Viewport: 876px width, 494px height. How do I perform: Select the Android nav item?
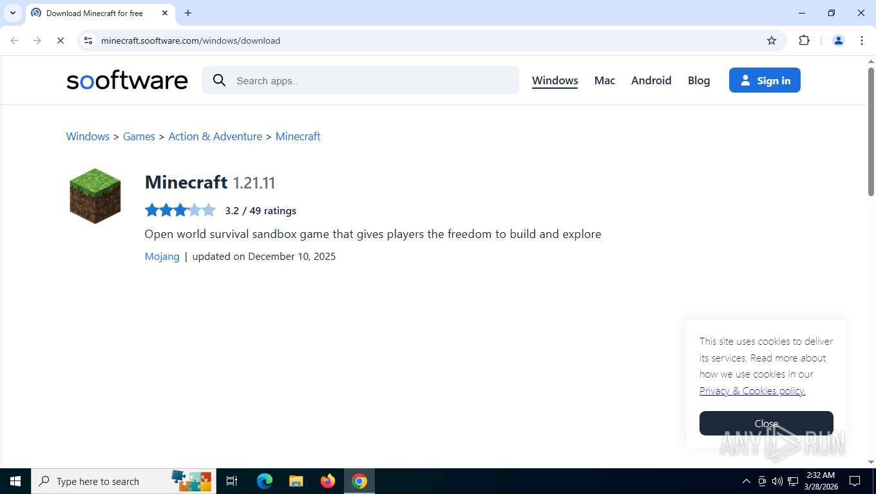coord(651,80)
